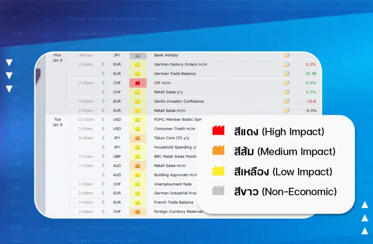
Task: Click the red High Impact legend icon
Action: point(218,130)
